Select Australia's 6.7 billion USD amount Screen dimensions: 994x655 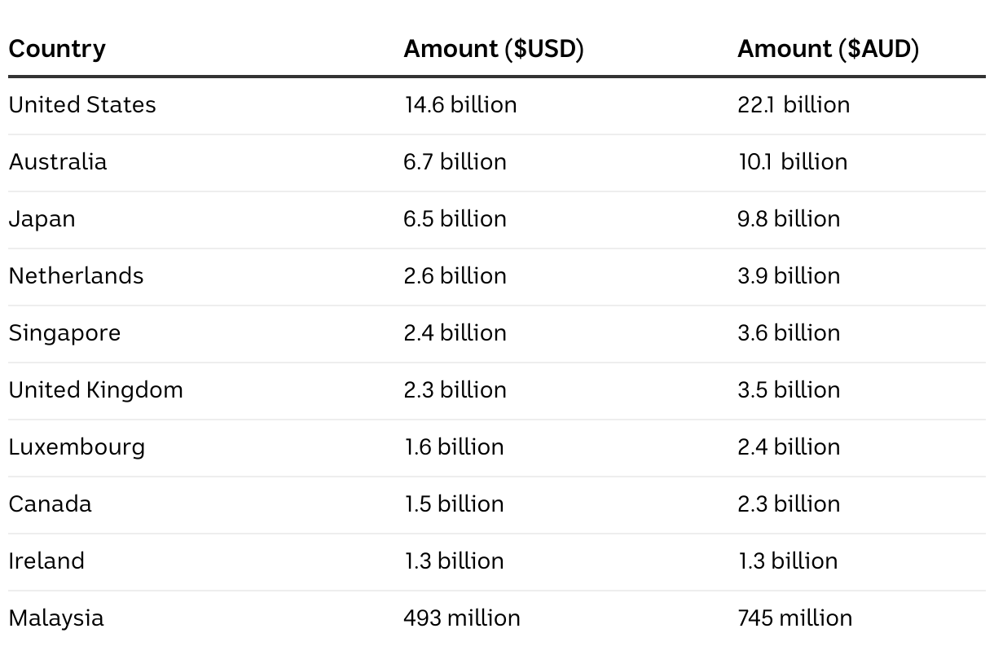[455, 162]
